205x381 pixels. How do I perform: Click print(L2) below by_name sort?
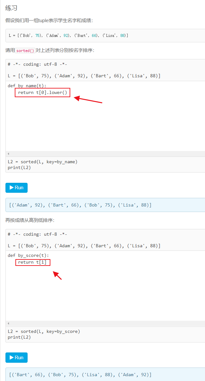19,167
